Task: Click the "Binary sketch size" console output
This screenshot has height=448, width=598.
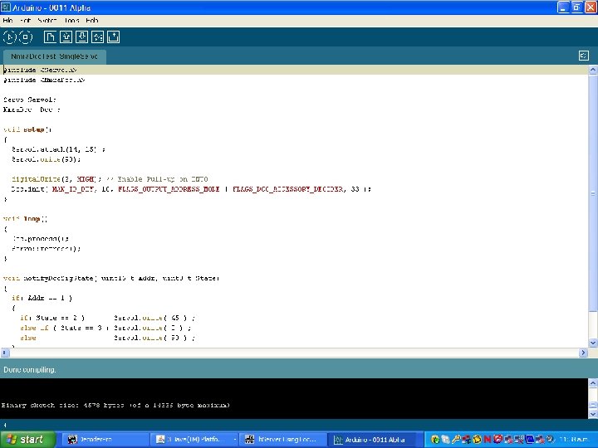Action: coord(115,405)
